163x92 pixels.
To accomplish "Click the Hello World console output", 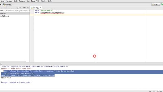I will (x=6, y=78).
